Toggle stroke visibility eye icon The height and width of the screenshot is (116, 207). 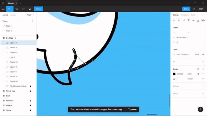point(198,74)
